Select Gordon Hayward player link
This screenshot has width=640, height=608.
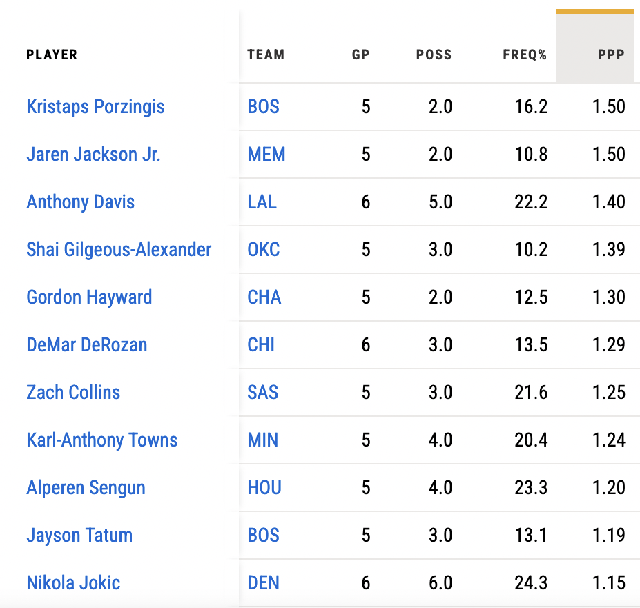[89, 297]
